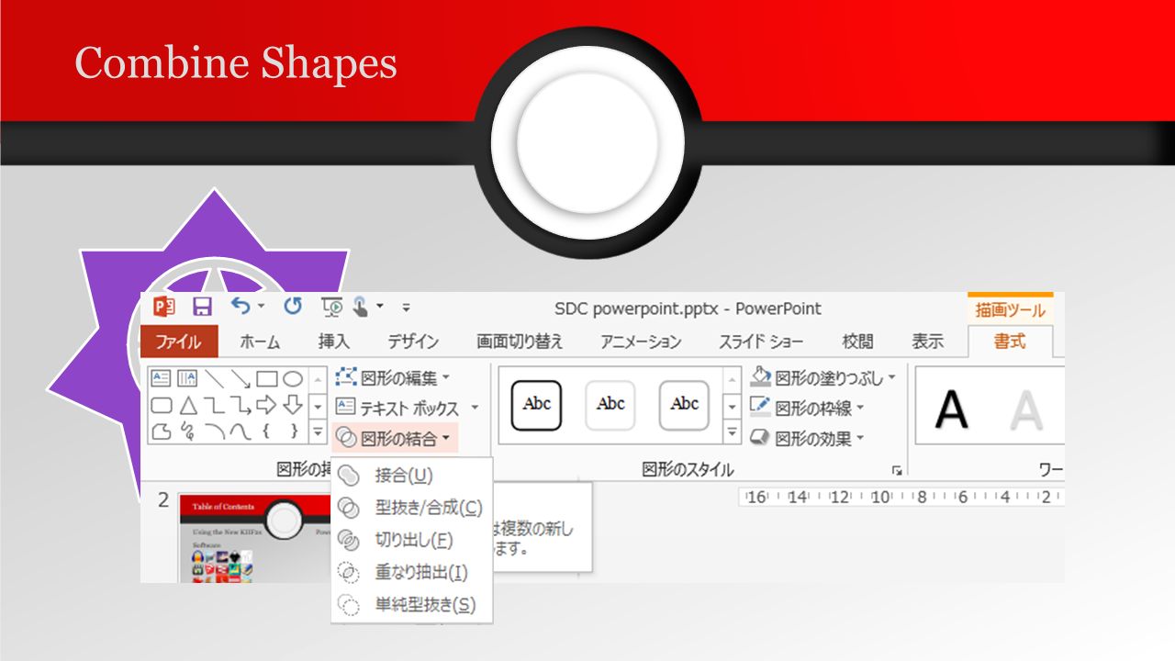
Task: Switch to the 画面切り替え tab
Action: 520,342
